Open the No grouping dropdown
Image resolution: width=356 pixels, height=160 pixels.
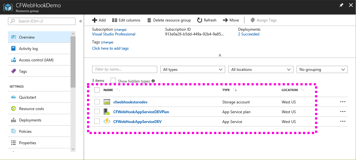click(x=322, y=69)
